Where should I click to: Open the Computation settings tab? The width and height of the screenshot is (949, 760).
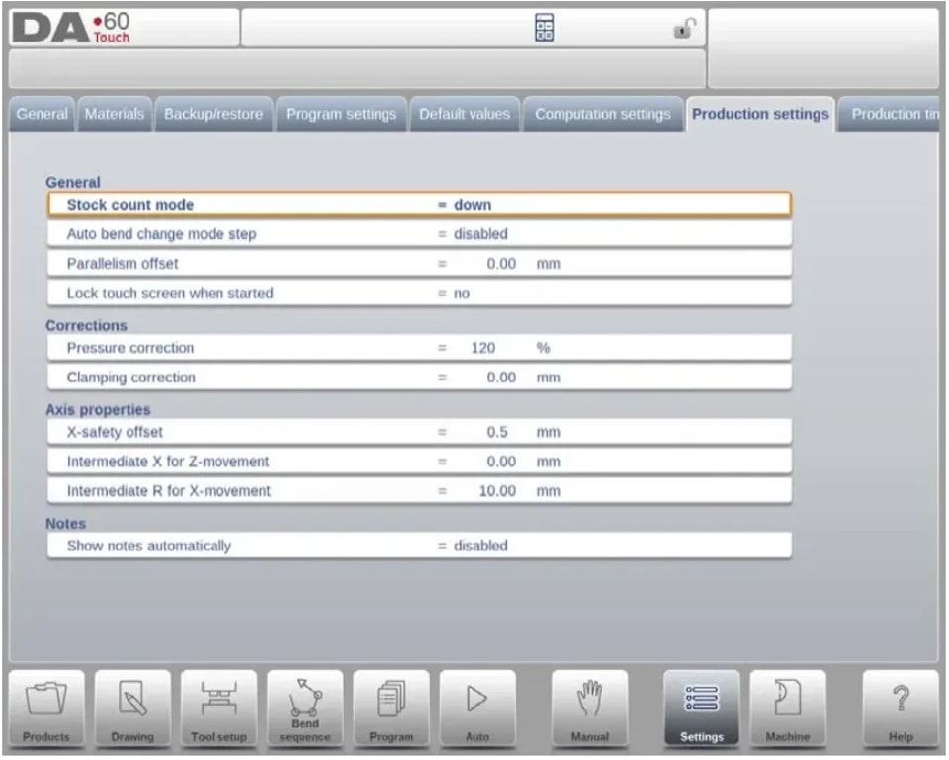click(602, 114)
